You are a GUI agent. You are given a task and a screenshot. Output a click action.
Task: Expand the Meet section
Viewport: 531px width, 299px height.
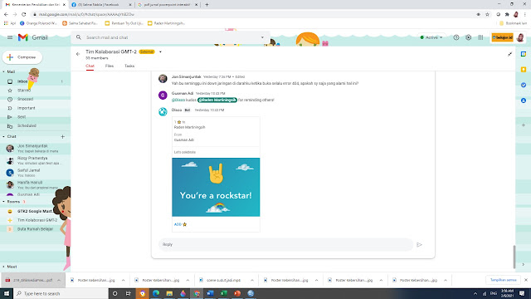[x=3, y=267]
